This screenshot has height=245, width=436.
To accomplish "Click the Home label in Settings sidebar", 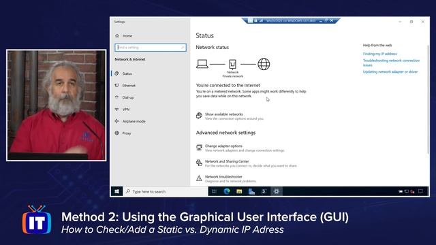I will (127, 36).
